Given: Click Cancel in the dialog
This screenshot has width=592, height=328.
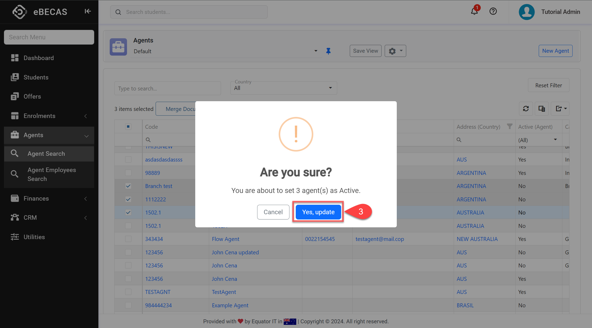Looking at the screenshot, I should point(273,212).
